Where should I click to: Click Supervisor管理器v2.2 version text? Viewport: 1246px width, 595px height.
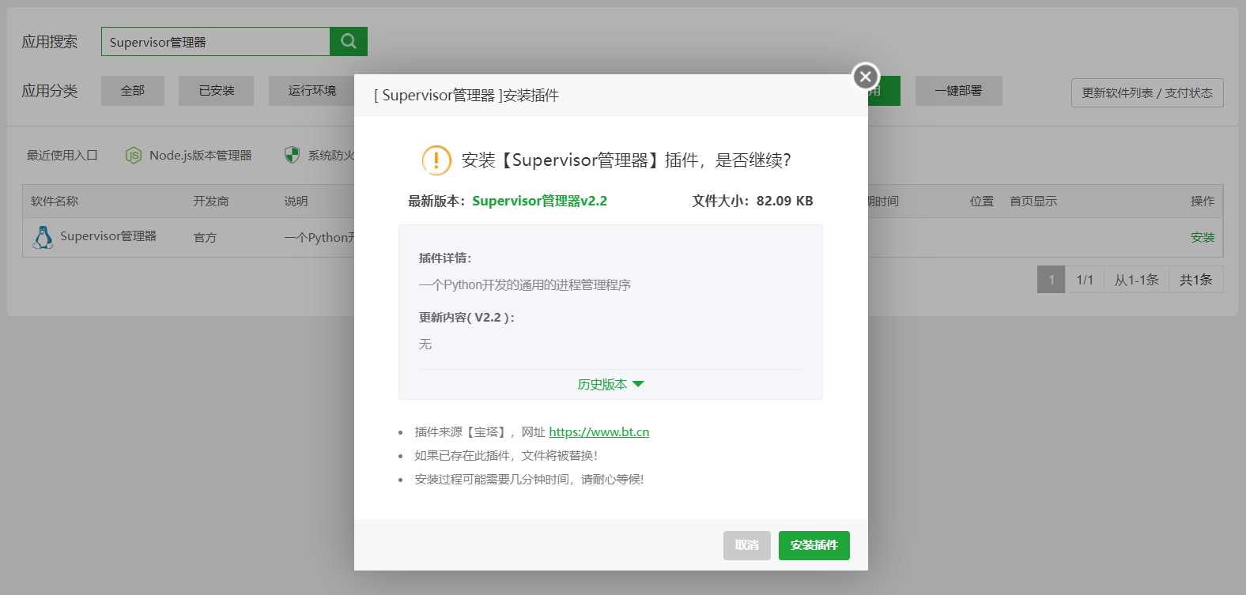pos(539,201)
